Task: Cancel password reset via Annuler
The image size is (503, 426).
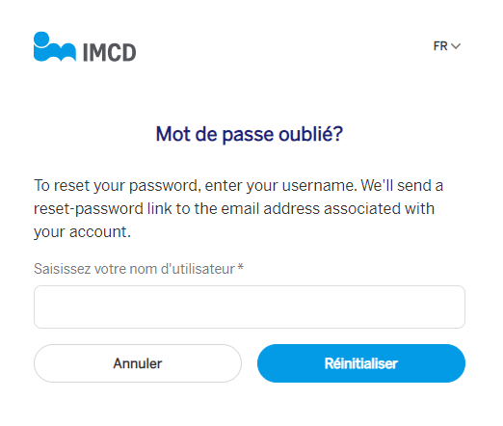Action: (138, 363)
